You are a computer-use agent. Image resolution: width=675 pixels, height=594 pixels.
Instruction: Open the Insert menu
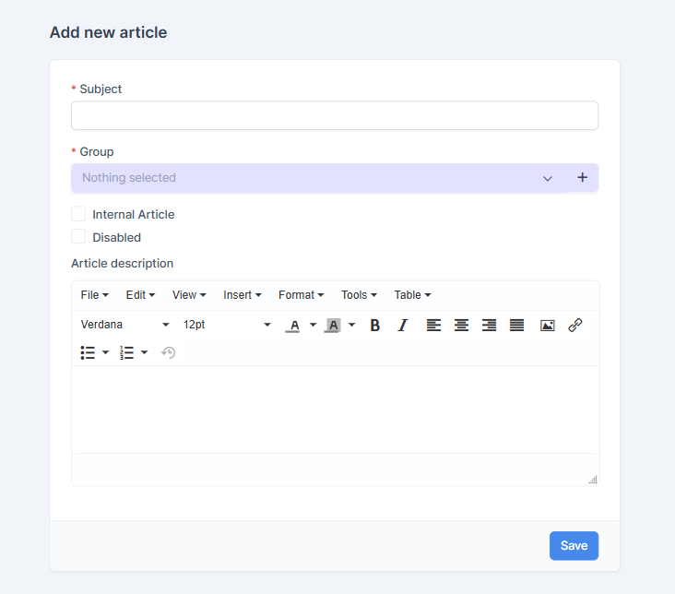(x=242, y=295)
